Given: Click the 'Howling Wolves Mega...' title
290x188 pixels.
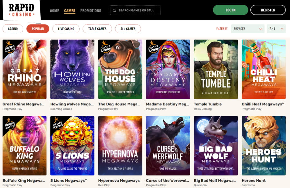Looking at the screenshot, I should [72, 104].
